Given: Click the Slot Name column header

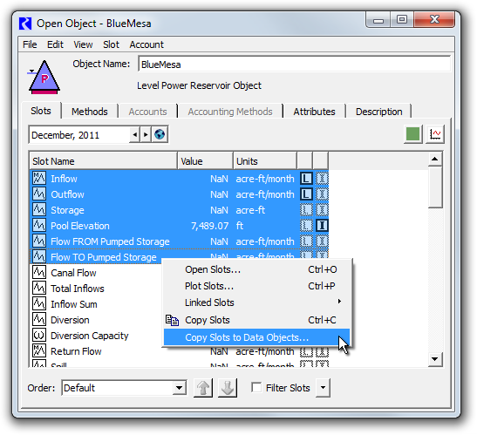Looking at the screenshot, I should click(104, 161).
